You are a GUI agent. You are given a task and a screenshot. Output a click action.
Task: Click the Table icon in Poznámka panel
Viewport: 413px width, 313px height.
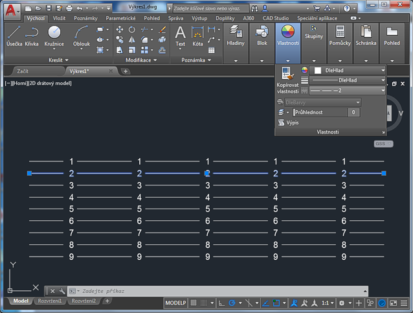pos(211,50)
